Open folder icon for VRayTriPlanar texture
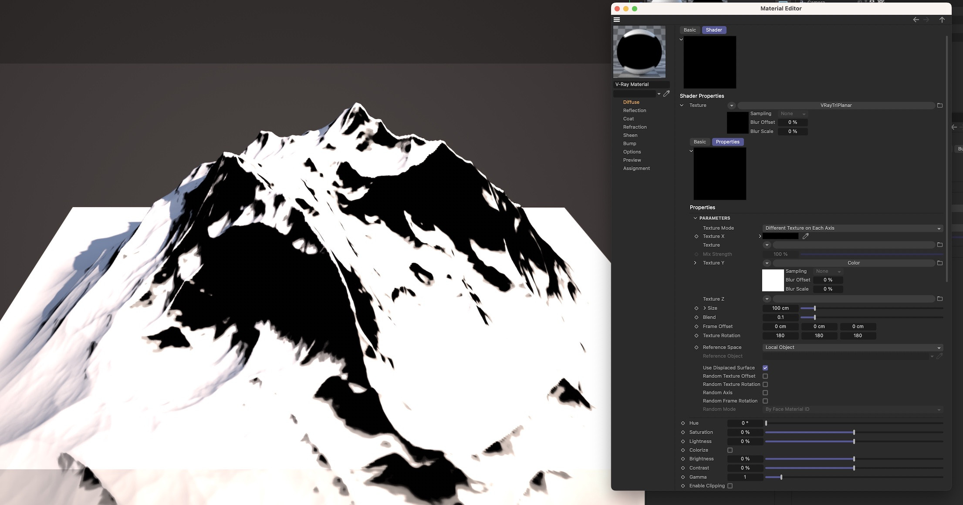 940,105
